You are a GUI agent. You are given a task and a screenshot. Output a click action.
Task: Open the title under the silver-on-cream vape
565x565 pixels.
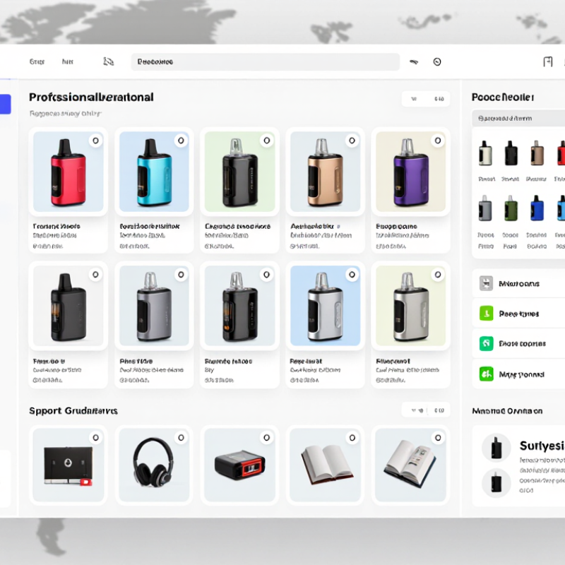coord(393,361)
